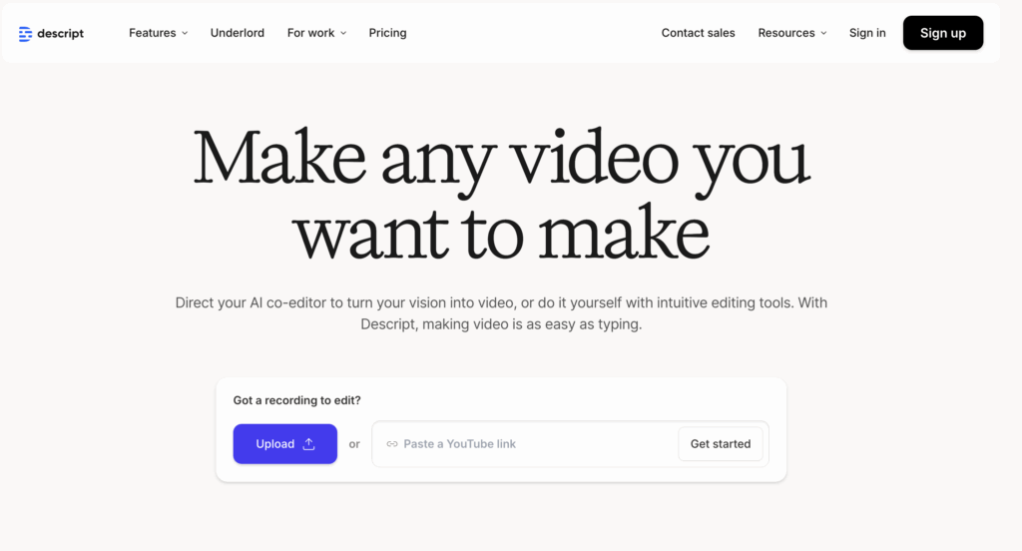Expand the Features dropdown chevron
The height and width of the screenshot is (551, 1022).
185,33
